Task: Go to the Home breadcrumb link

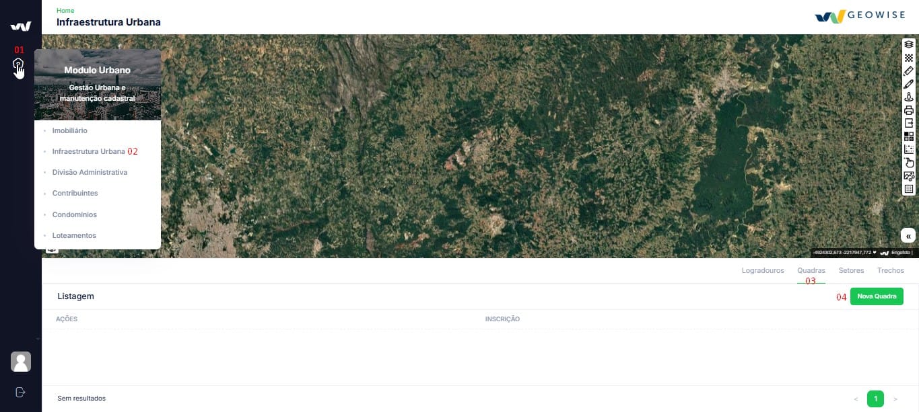Action: [x=65, y=11]
